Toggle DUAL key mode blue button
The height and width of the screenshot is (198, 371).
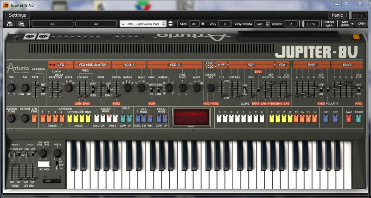pos(138,119)
